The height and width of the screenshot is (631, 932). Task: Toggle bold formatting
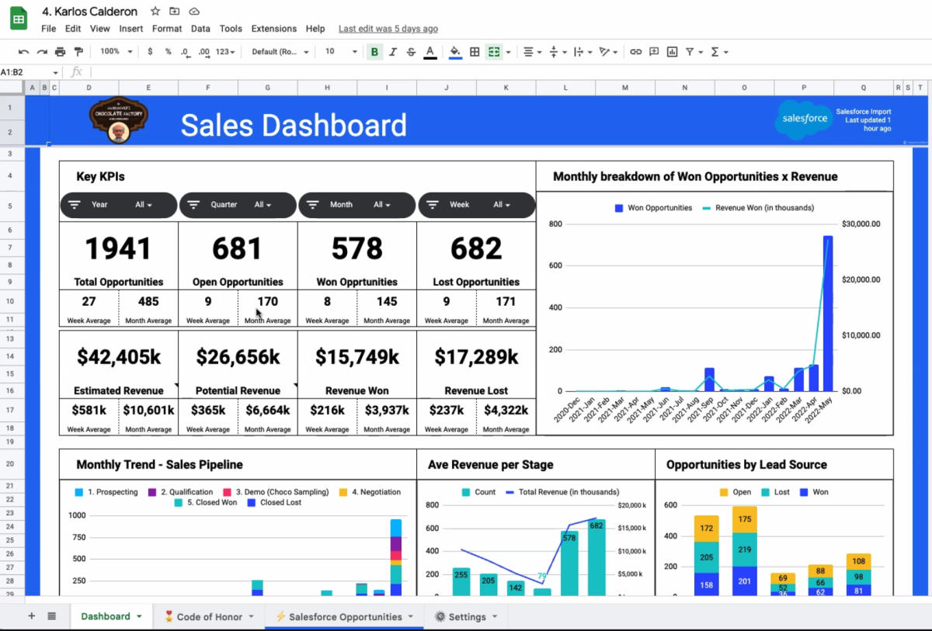coord(374,52)
